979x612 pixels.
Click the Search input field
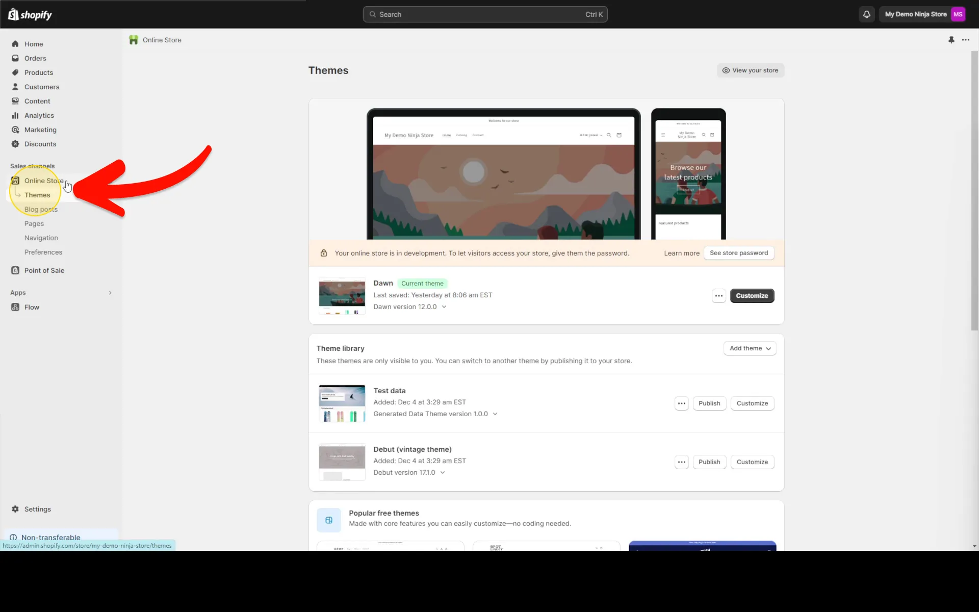pyautogui.click(x=485, y=14)
